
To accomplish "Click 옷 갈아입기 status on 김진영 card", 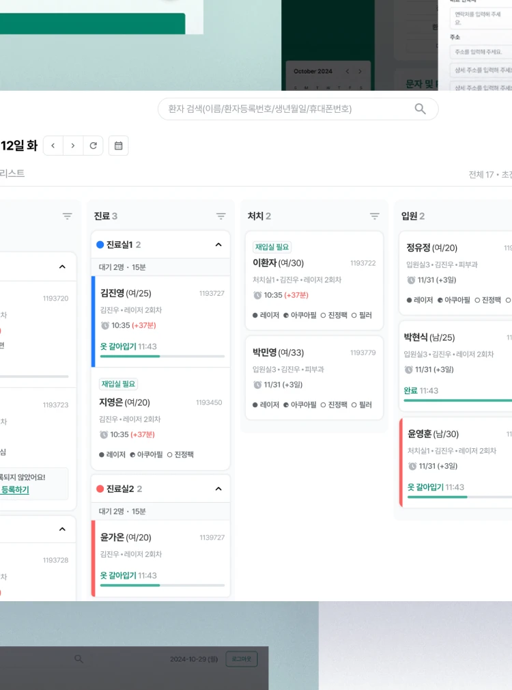I will tap(118, 347).
